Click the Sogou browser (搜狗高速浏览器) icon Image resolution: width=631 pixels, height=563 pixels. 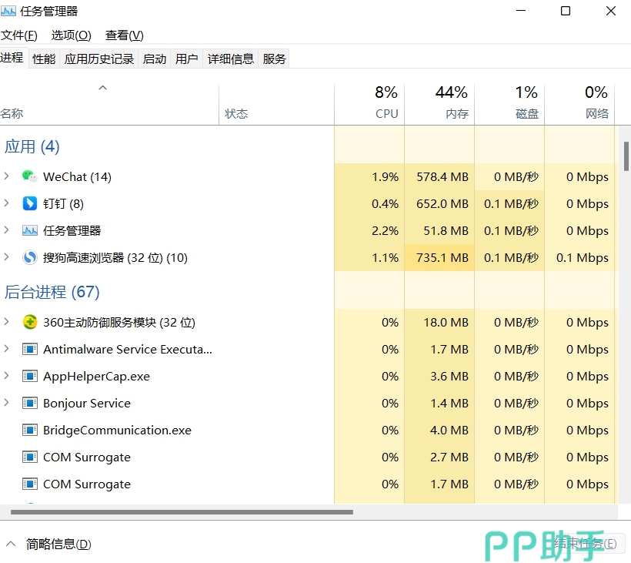tap(29, 257)
